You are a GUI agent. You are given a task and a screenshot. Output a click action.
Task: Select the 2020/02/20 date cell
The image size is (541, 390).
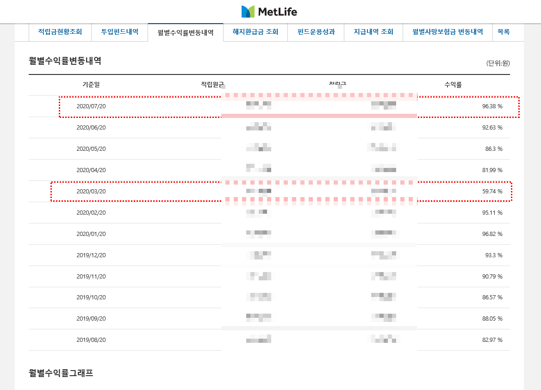(x=91, y=213)
